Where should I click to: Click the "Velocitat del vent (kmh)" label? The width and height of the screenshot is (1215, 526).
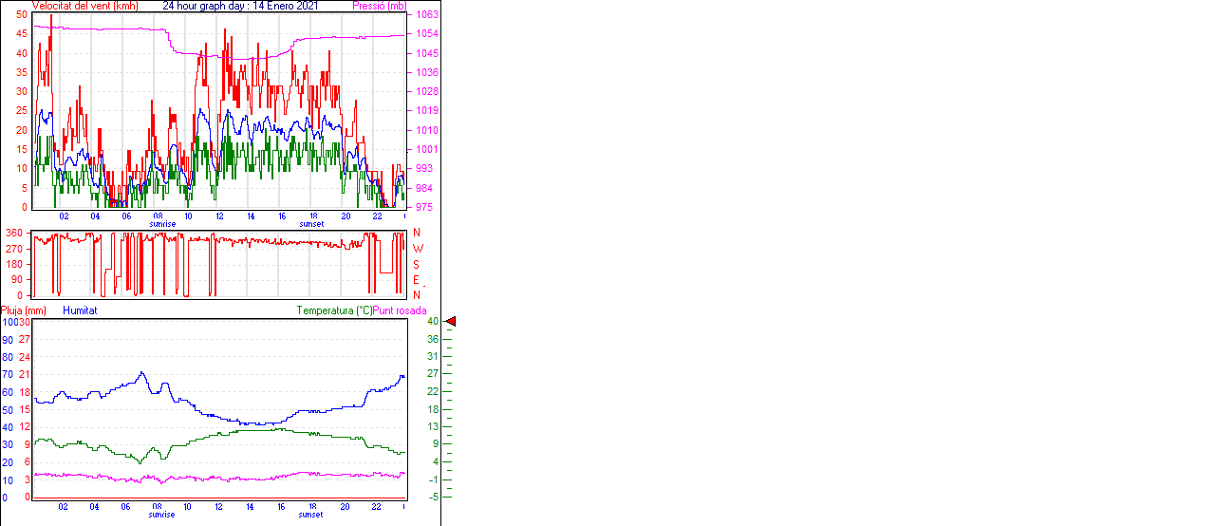pyautogui.click(x=84, y=6)
